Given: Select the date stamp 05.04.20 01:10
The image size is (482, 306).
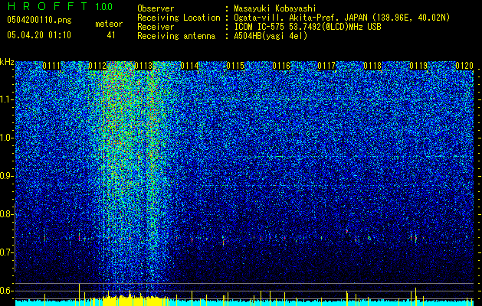Looking at the screenshot, I should tap(39, 34).
